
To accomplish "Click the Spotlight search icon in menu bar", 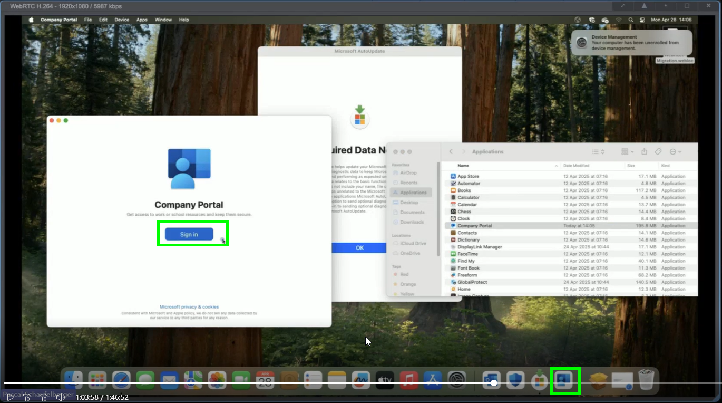I will click(x=631, y=20).
